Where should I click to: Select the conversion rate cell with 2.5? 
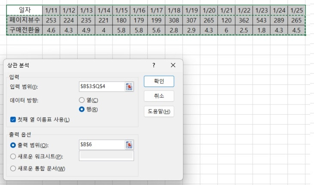244,30
